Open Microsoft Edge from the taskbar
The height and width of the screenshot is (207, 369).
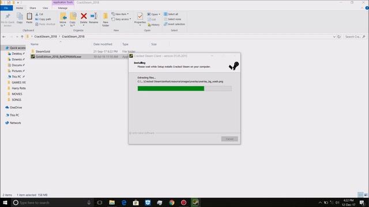pyautogui.click(x=124, y=202)
